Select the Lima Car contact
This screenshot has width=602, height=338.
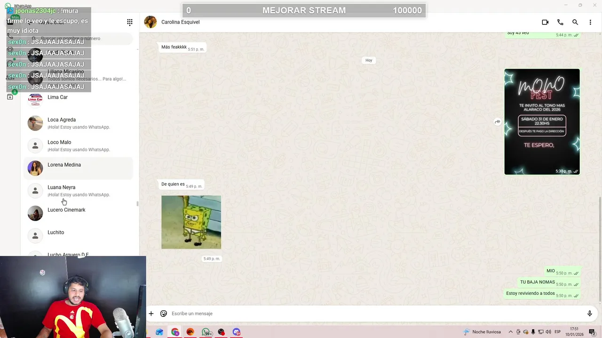point(78,100)
